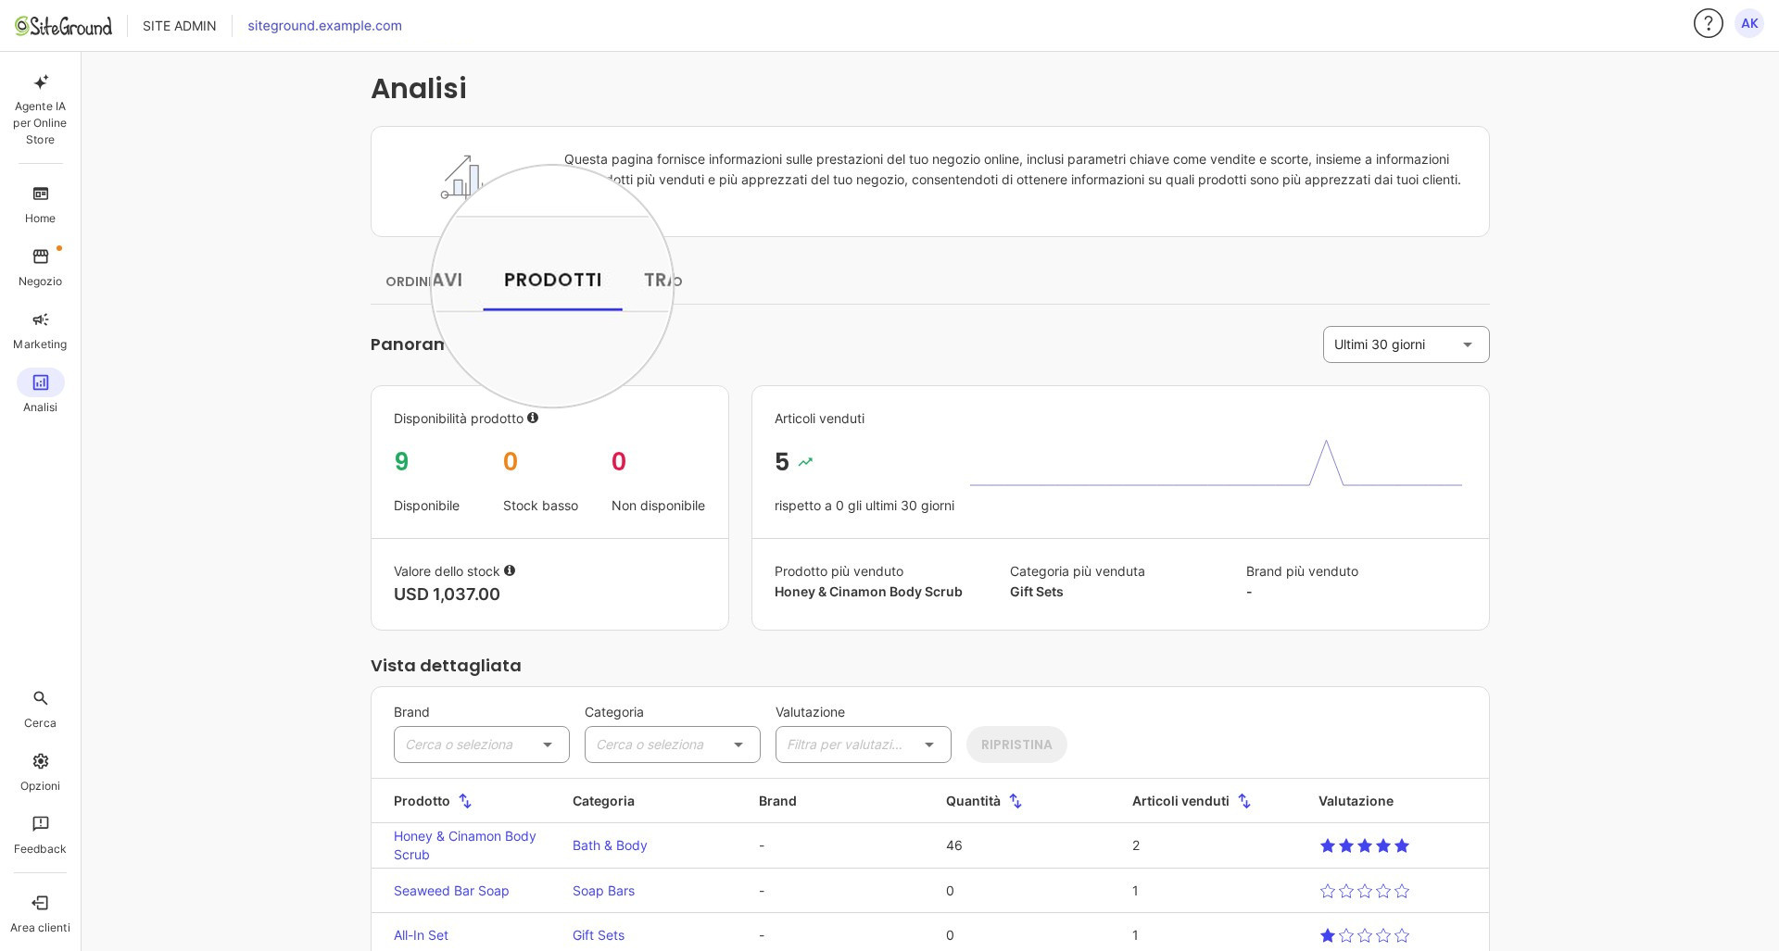Go to Home in the sidebar

click(40, 205)
